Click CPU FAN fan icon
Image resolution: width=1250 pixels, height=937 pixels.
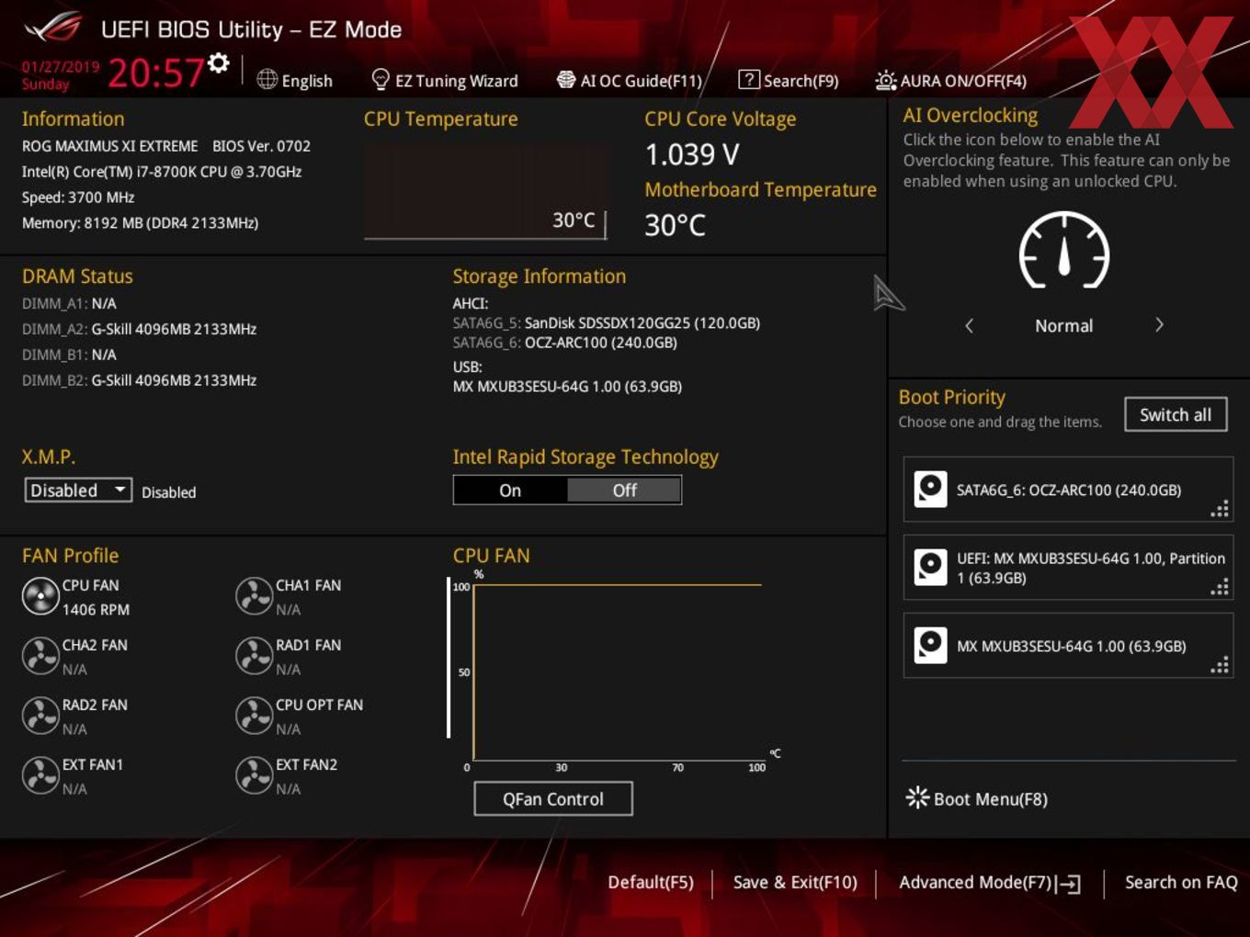(40, 596)
